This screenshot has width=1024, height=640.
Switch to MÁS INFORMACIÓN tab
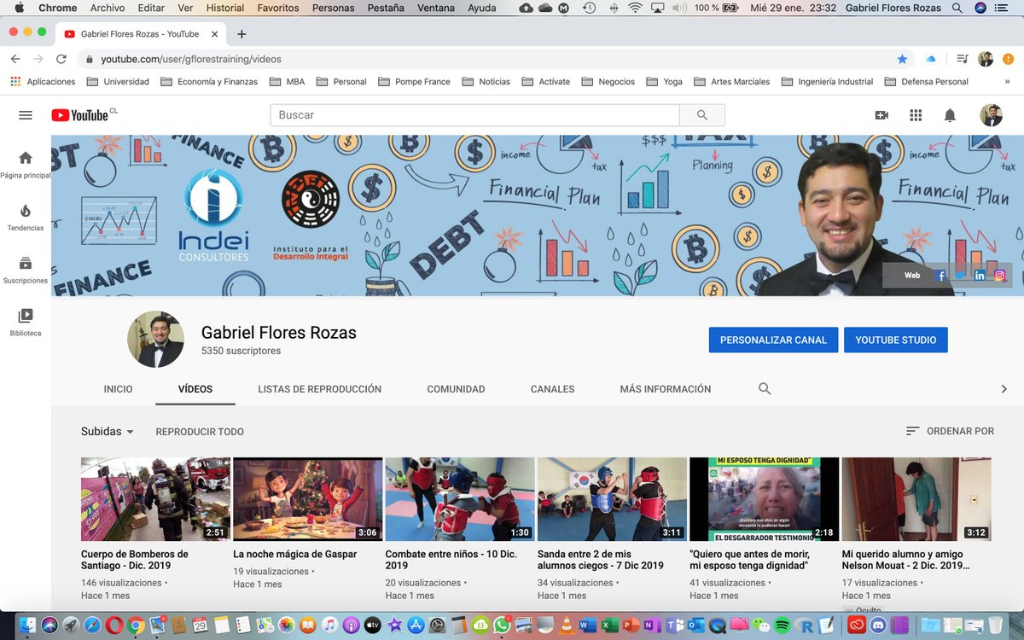point(666,389)
